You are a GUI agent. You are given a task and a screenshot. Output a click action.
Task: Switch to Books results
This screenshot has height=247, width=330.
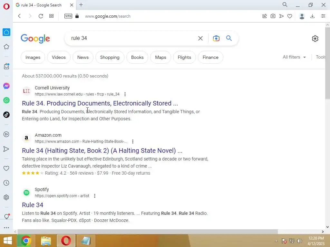coord(137,57)
